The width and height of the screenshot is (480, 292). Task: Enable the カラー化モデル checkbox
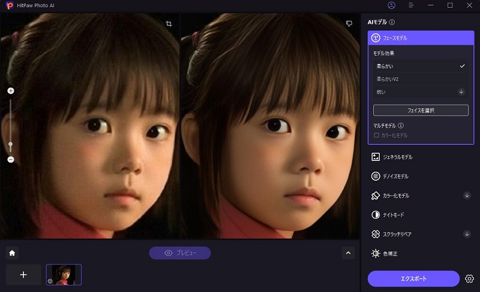tap(377, 135)
